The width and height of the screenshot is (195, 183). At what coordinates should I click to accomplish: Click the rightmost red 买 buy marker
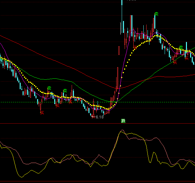coord(187,58)
